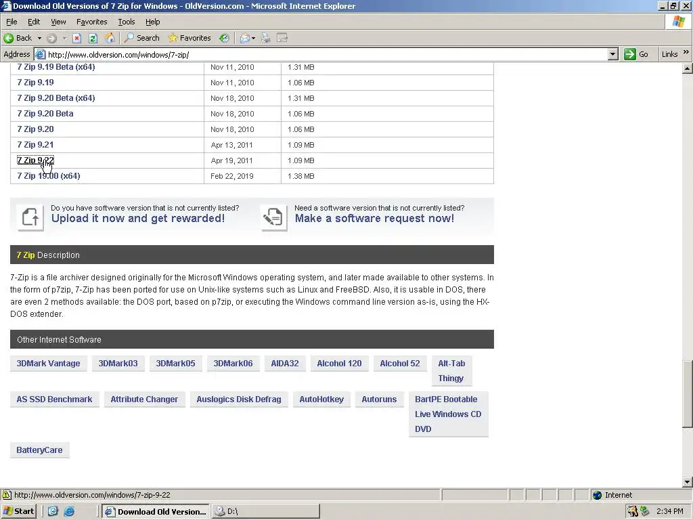Switch to the D:\ taskbar window
This screenshot has height=520, width=693.
pos(265,512)
